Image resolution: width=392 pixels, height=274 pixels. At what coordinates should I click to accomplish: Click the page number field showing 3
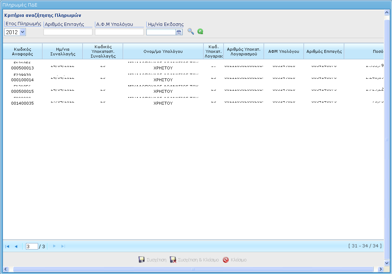(32, 246)
